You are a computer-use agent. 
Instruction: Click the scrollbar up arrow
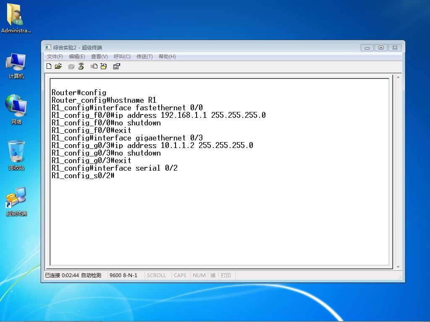[398, 78]
